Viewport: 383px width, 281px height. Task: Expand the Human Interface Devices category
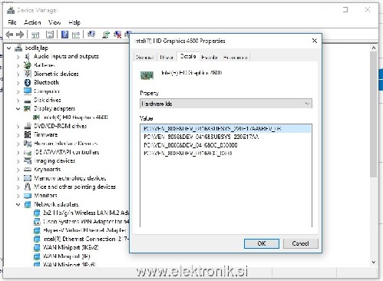pos(18,144)
